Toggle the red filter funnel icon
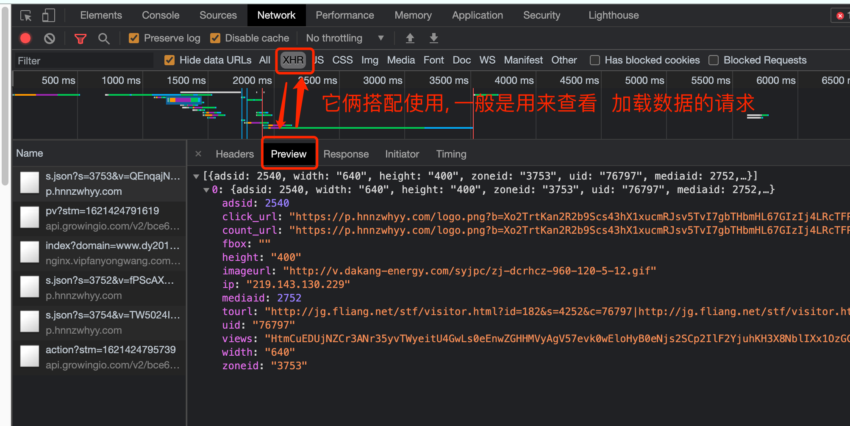Viewport: 850px width, 426px height. pyautogui.click(x=80, y=39)
